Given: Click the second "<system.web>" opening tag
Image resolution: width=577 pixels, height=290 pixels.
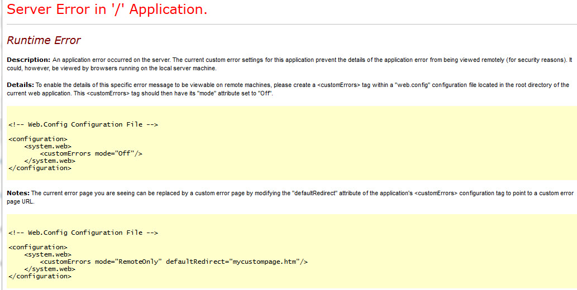Looking at the screenshot, I should point(48,254).
